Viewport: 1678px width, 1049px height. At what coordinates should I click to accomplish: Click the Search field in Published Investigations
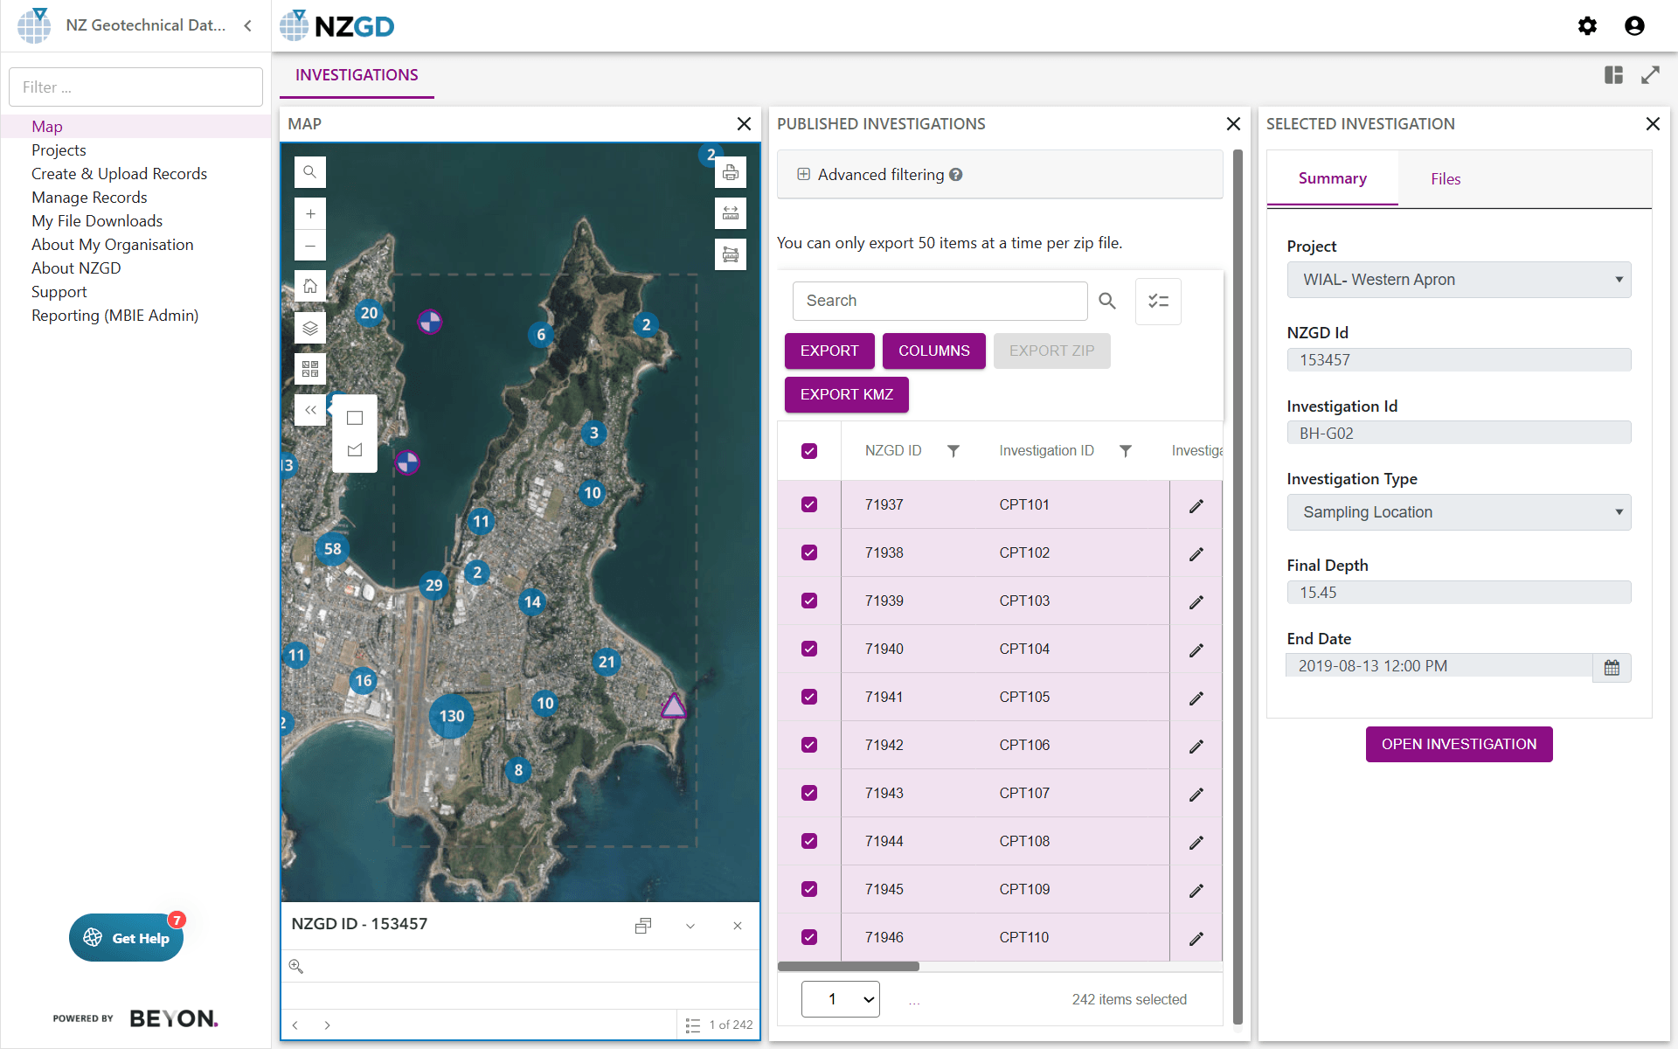point(940,301)
